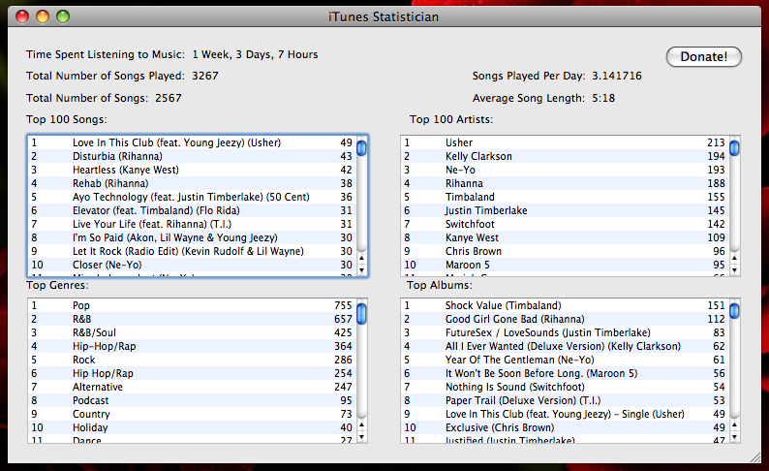769x471 pixels.
Task: Select album 'Year Of The Gentleman (Ne-Yo)'
Action: [565, 361]
